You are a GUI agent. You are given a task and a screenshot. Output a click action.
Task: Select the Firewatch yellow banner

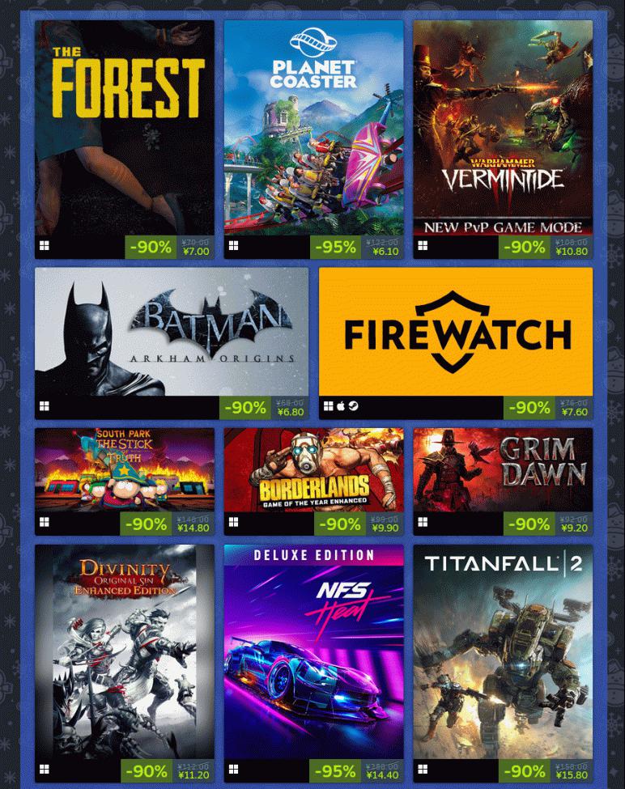coord(456,332)
